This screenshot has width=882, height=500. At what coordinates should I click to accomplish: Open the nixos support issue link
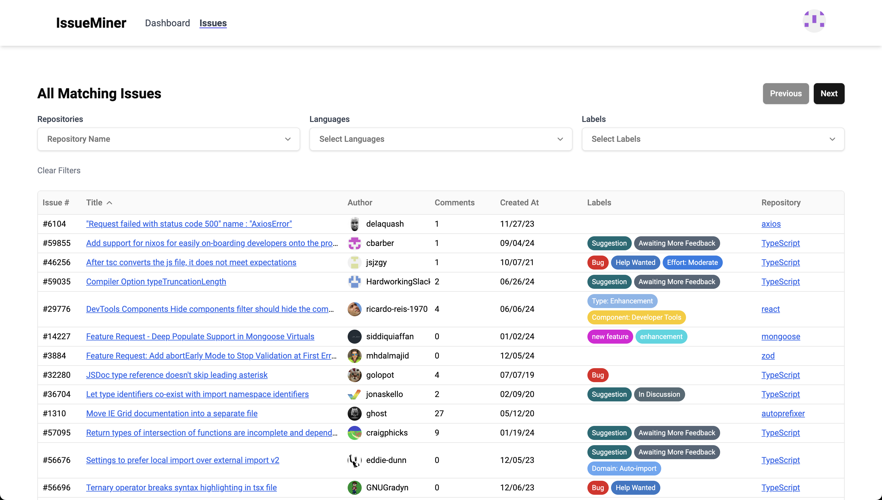click(212, 243)
